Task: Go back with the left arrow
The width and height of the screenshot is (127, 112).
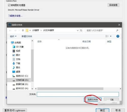Action: [10, 30]
